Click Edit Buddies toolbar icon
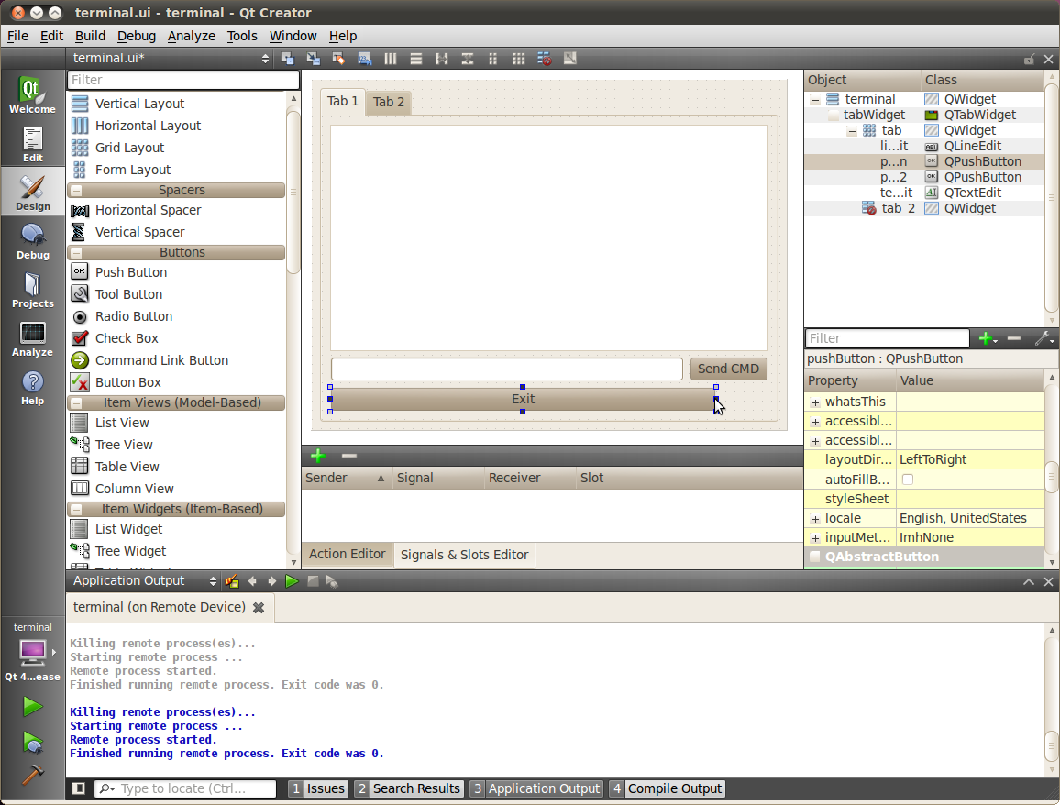The image size is (1060, 805). tap(338, 59)
